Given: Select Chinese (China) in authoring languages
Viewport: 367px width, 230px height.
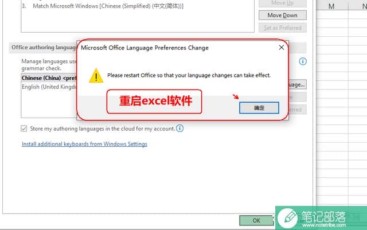Looking at the screenshot, I should [49, 78].
